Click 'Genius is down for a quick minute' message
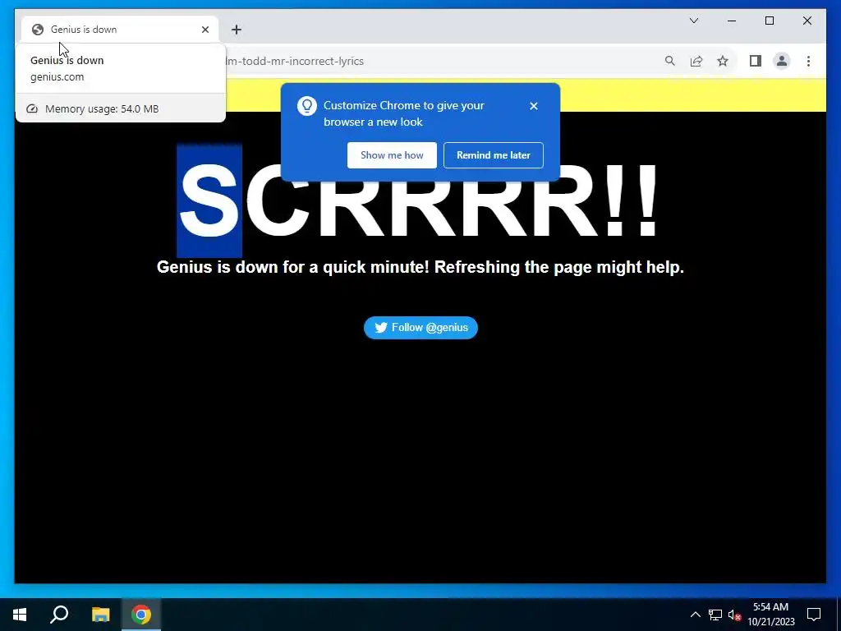The image size is (841, 631). click(x=420, y=267)
